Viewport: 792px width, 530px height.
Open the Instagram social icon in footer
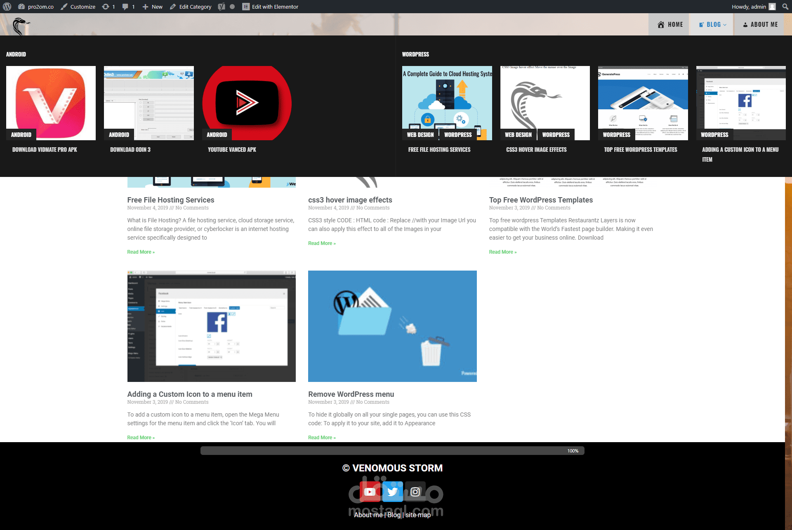(x=415, y=492)
